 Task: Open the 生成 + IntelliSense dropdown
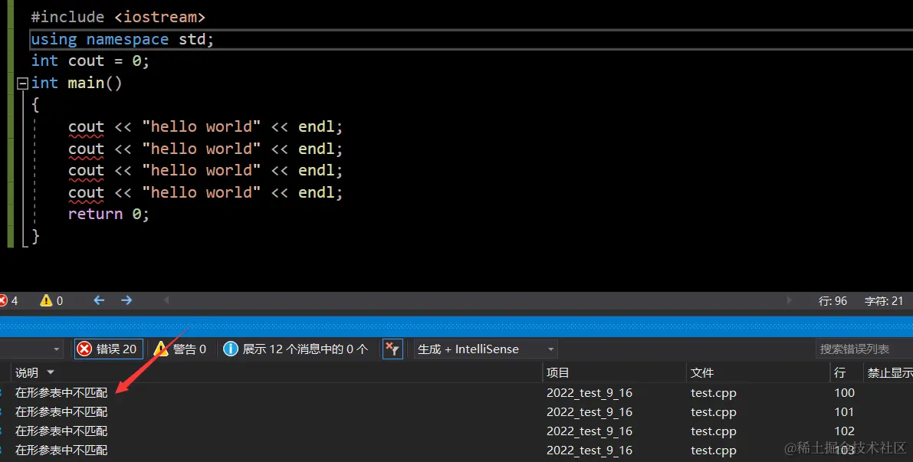pyautogui.click(x=485, y=349)
